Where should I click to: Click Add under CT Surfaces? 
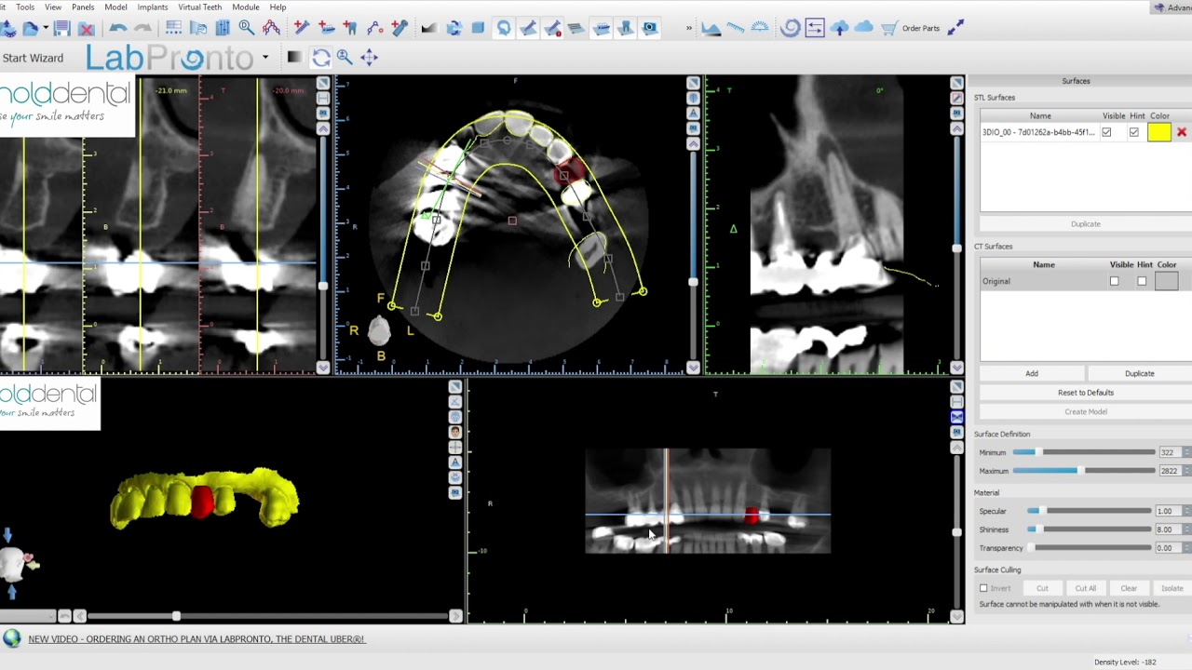(x=1032, y=373)
